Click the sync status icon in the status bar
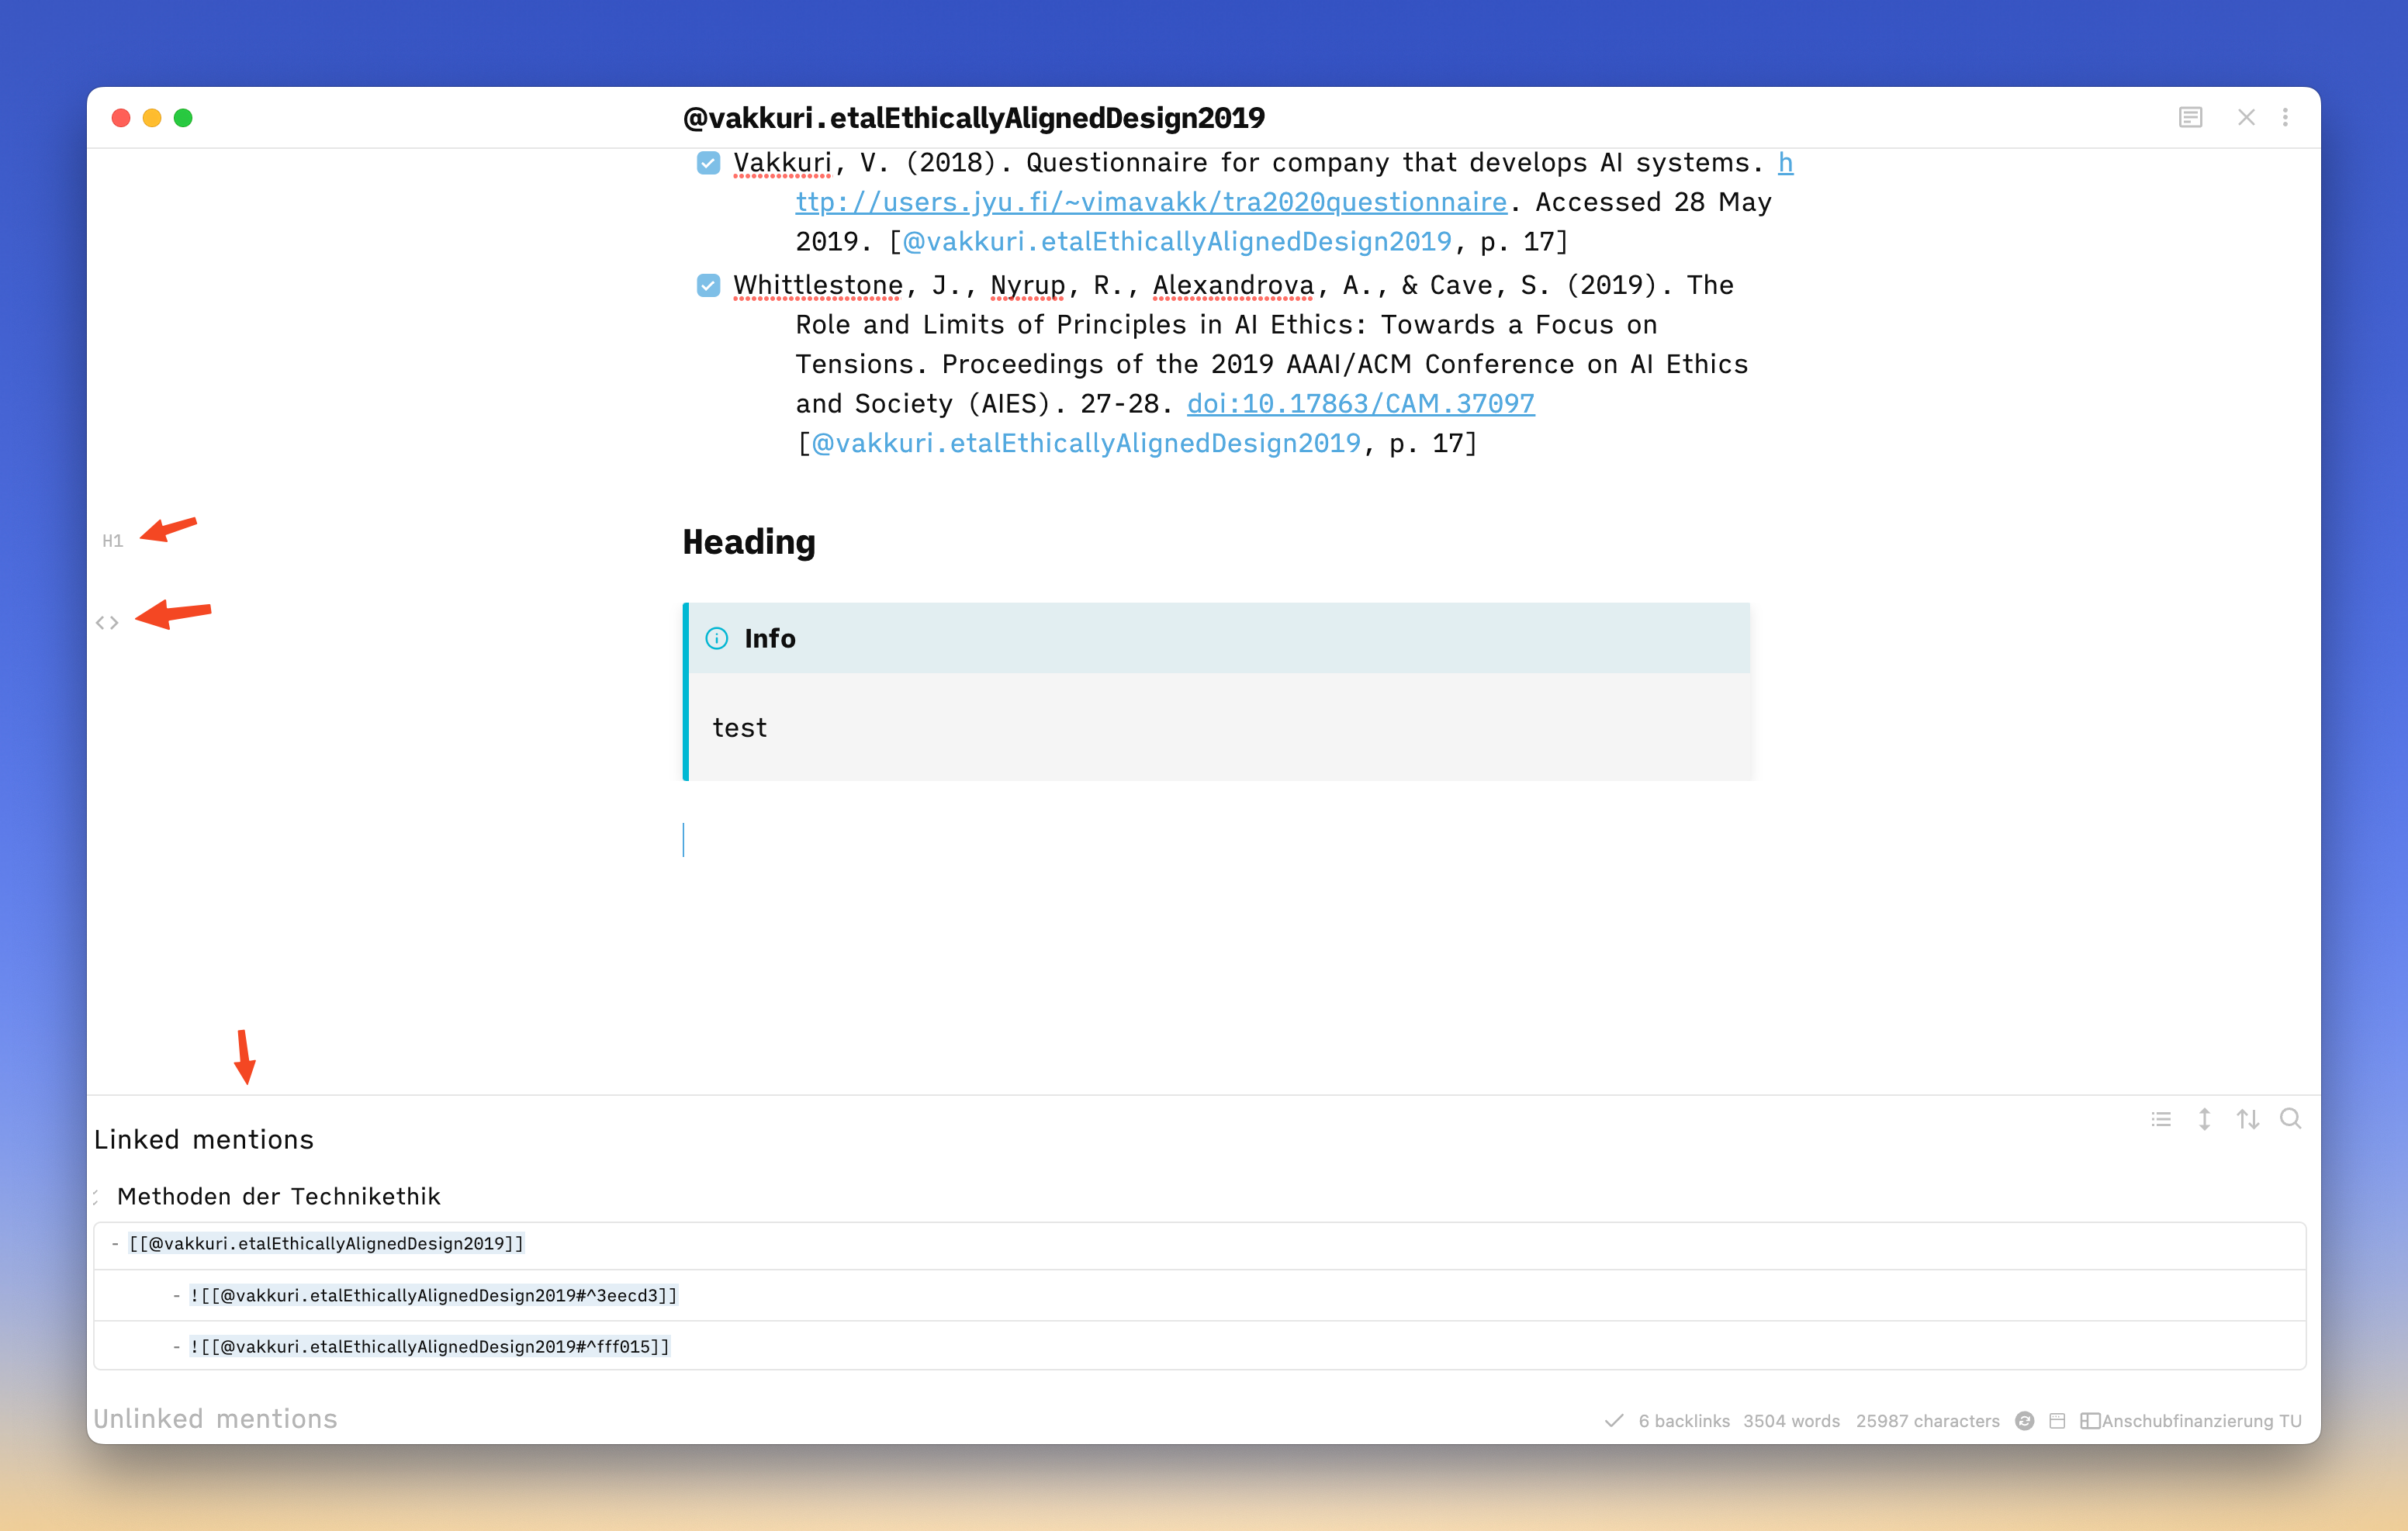Image resolution: width=2408 pixels, height=1531 pixels. pyautogui.click(x=2024, y=1421)
